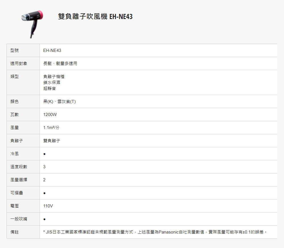Select the wattage value 1200W
The height and width of the screenshot is (248, 284).
(50, 115)
